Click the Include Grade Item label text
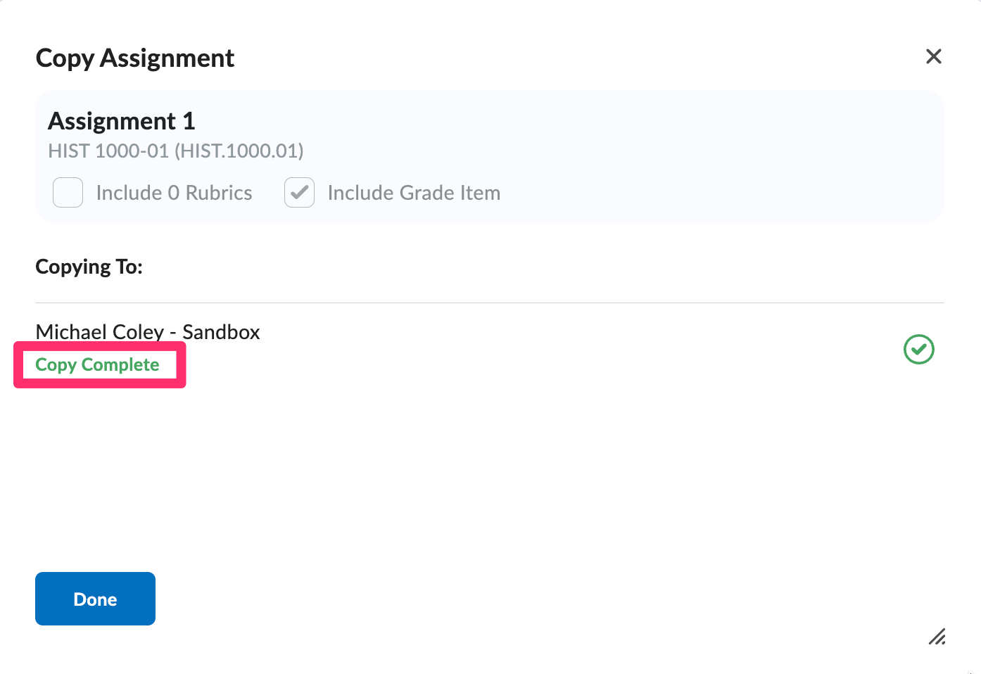The width and height of the screenshot is (981, 674). tap(413, 192)
